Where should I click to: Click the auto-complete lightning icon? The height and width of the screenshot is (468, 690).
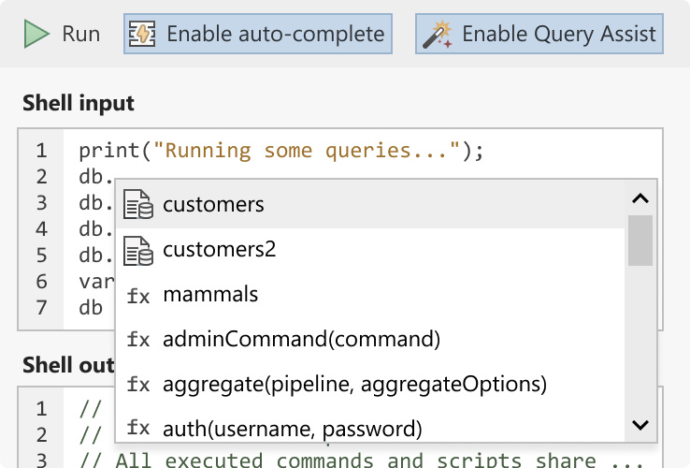142,34
